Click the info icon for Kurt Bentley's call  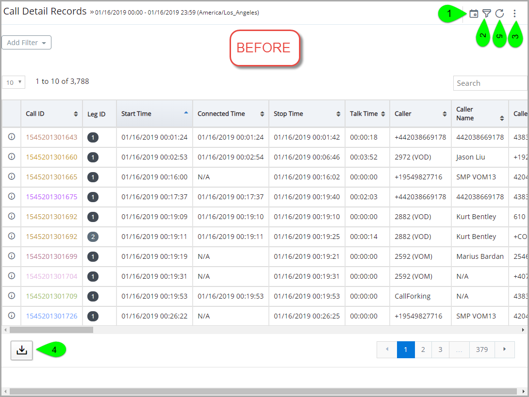click(x=11, y=216)
